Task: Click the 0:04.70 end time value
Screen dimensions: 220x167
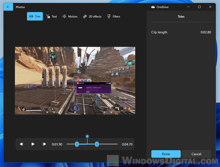Action: (x=127, y=144)
